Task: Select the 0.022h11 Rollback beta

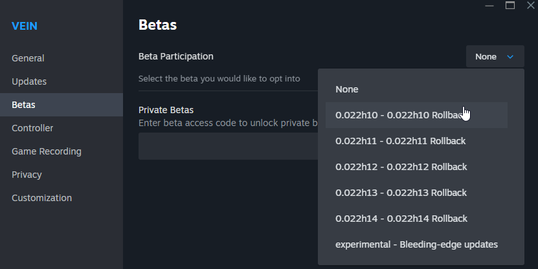Action: (401, 141)
